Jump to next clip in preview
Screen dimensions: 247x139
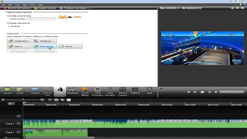pyautogui.click(x=216, y=92)
